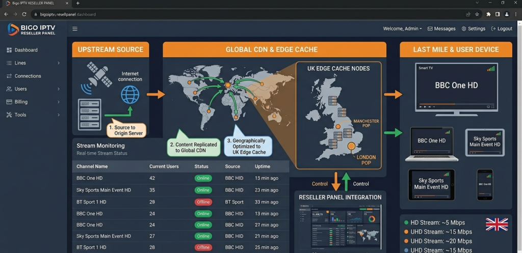This screenshot has width=522, height=253.
Task: Click the Messages envelope icon
Action: [430, 29]
